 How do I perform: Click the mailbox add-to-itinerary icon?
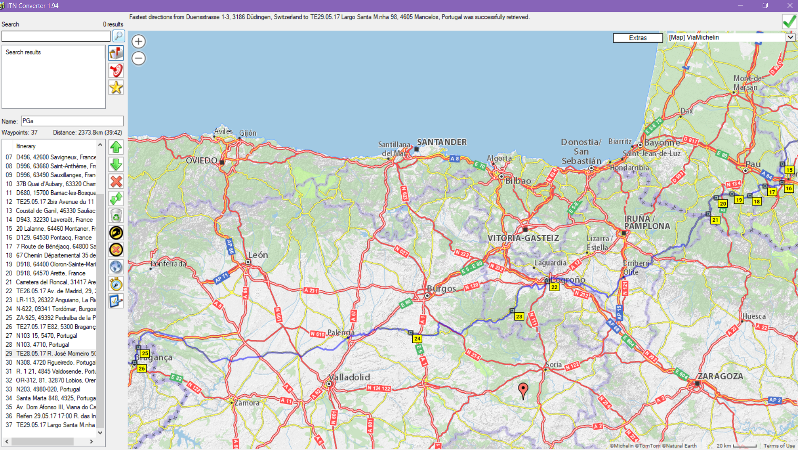click(116, 53)
